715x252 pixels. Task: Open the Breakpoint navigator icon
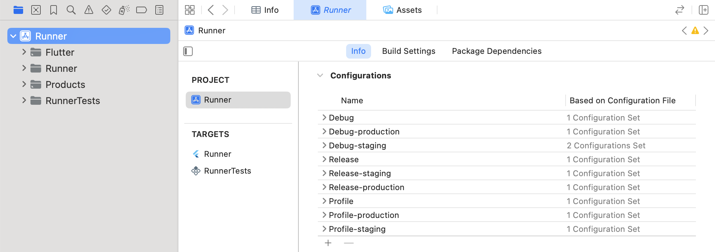tap(141, 10)
